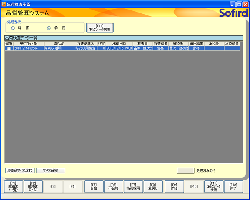This screenshot has width=250, height=200.
Task: Select the 確認 radio button
Action: pos(13,28)
